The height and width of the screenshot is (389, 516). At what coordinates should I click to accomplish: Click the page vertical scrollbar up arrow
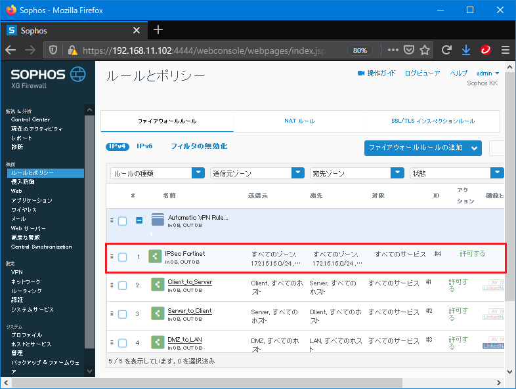509,67
